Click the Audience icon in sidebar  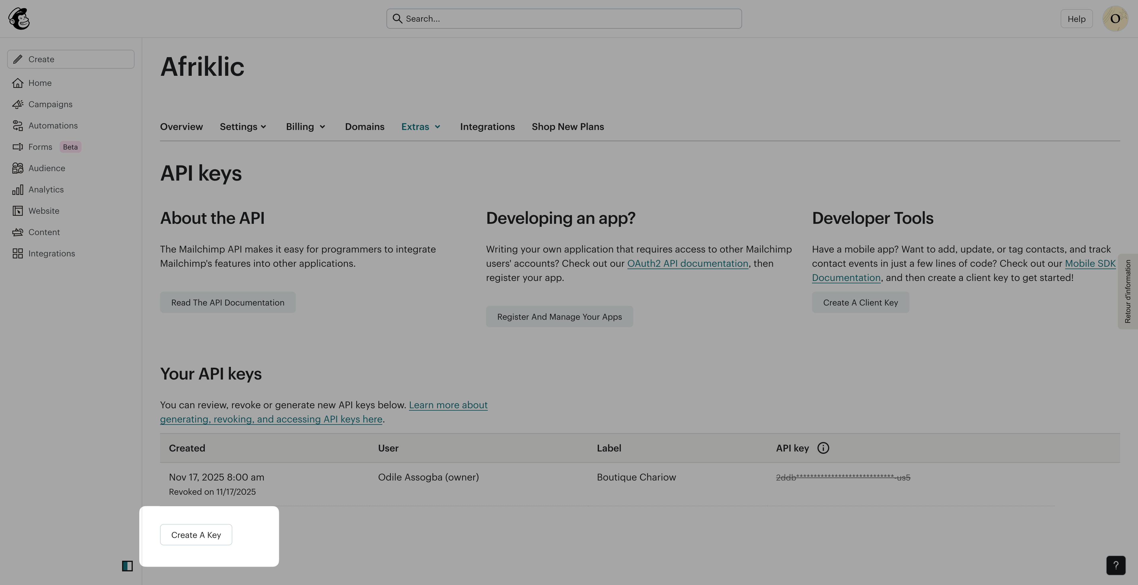coord(18,168)
